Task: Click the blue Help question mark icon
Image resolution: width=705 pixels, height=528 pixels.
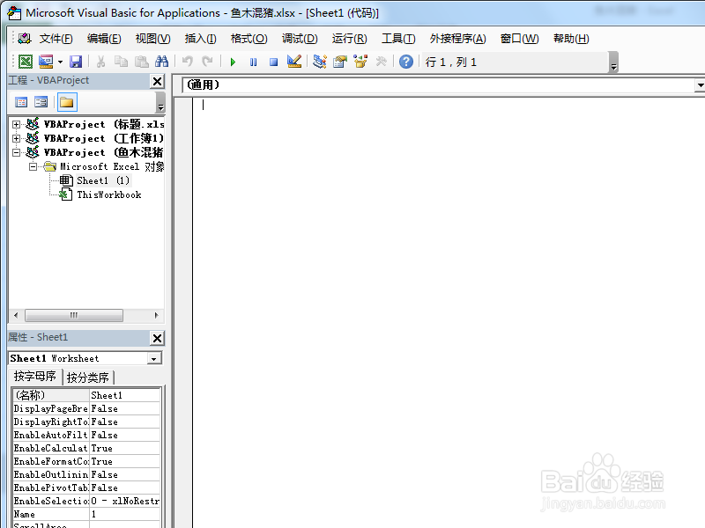Action: pos(406,62)
